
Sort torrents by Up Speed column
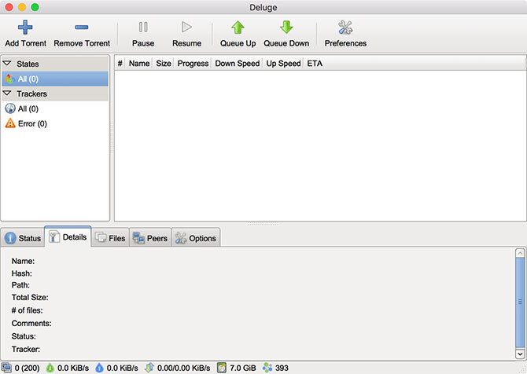[283, 63]
